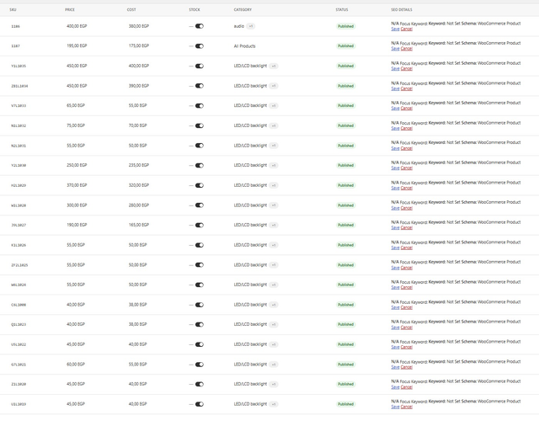Click Published badge in the 65,00 EGP row
Viewport: 539px width, 426px height.
(x=346, y=106)
